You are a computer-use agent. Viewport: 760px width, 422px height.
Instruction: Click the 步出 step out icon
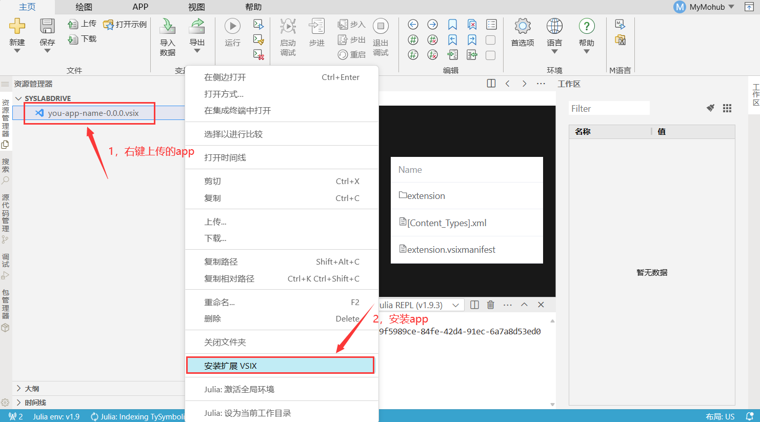click(343, 39)
